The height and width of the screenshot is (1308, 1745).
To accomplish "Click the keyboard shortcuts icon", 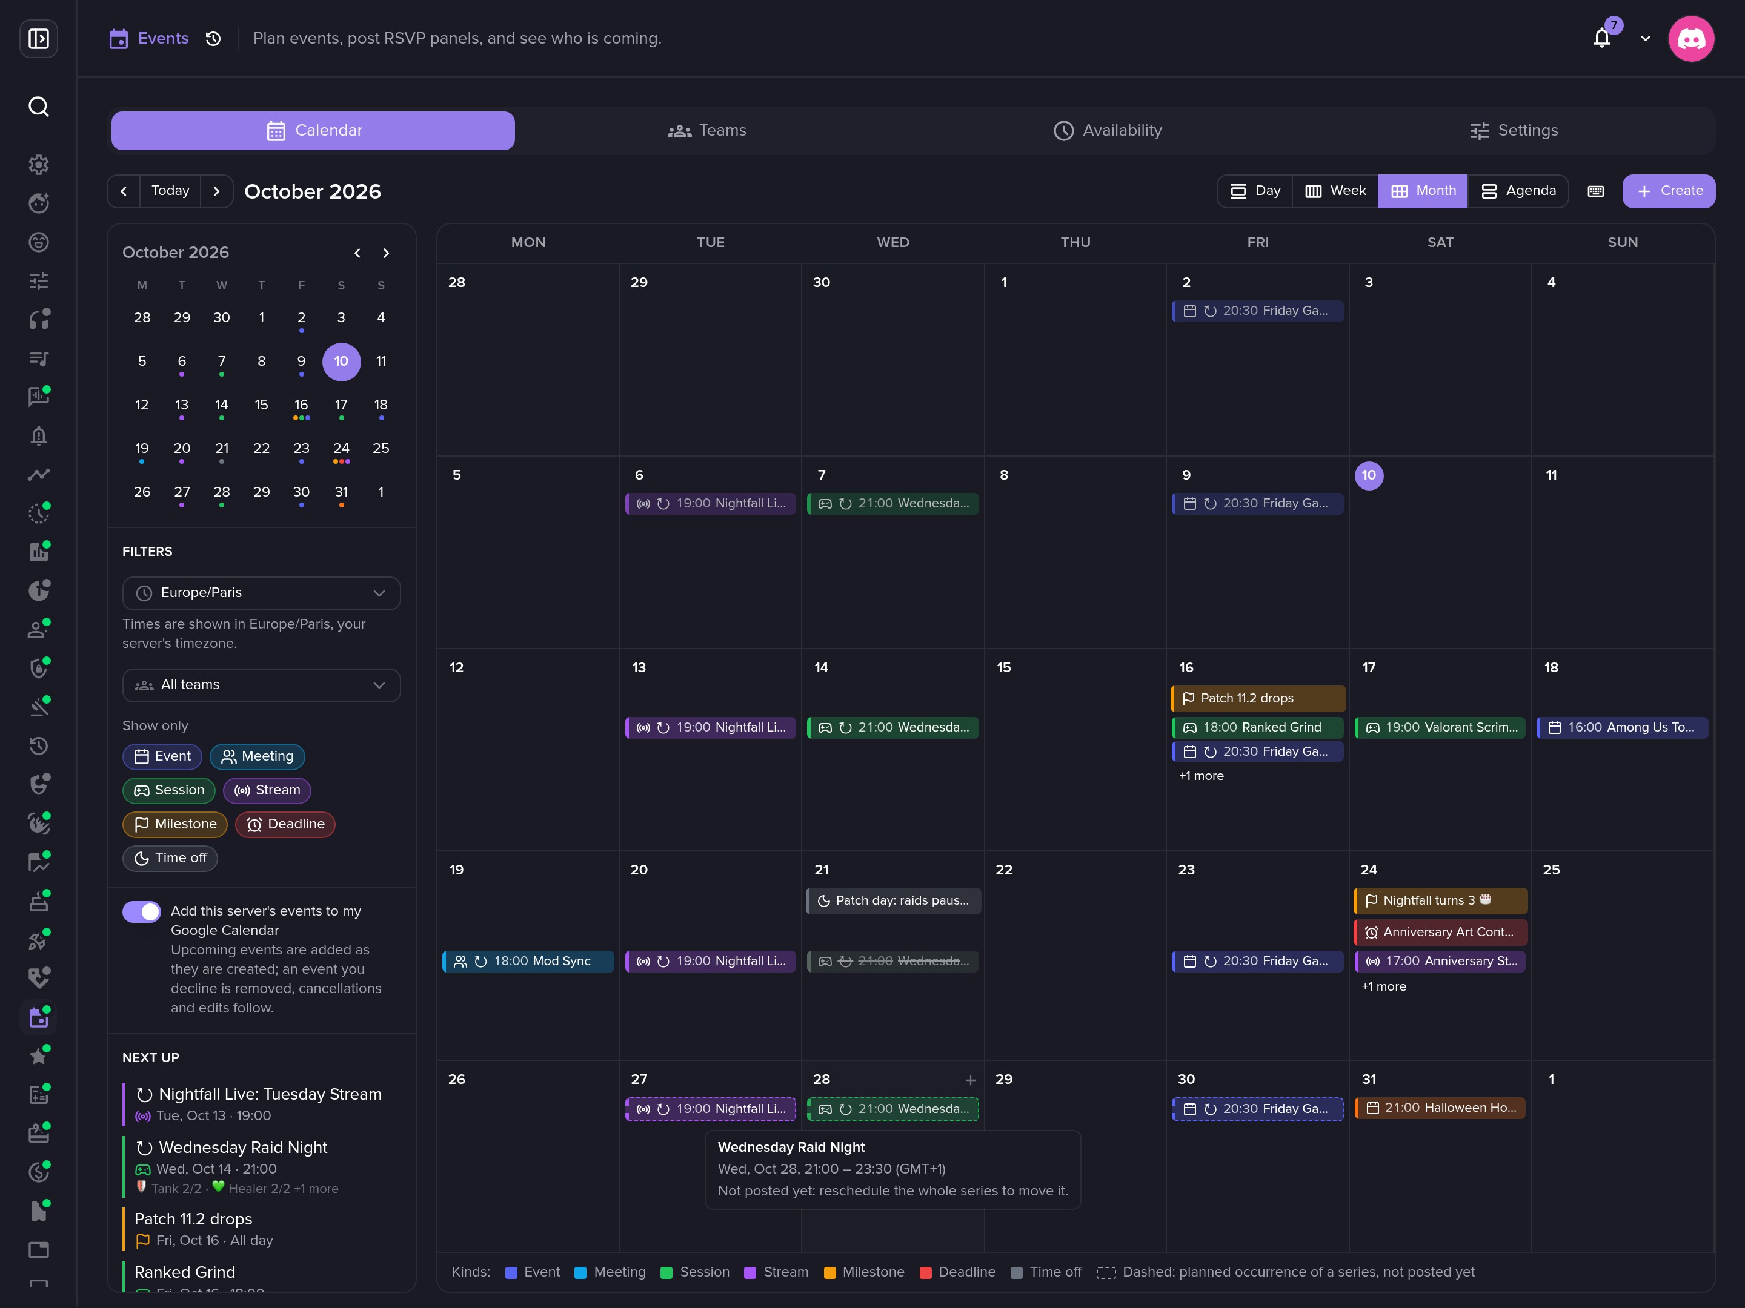I will pos(1595,191).
